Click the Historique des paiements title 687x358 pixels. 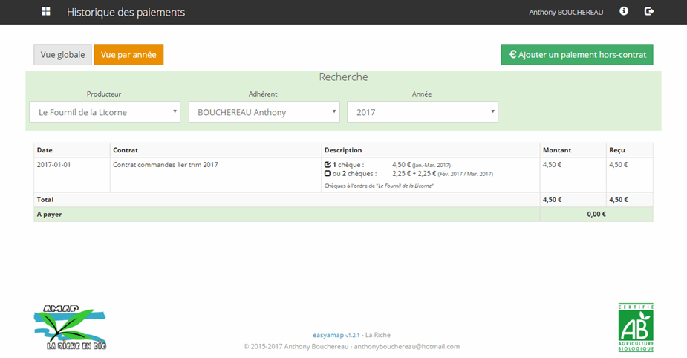pyautogui.click(x=126, y=12)
